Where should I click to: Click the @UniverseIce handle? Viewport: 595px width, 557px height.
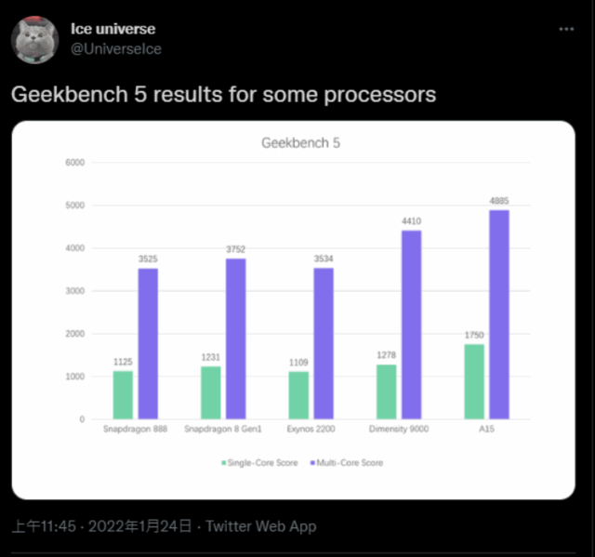tap(116, 48)
